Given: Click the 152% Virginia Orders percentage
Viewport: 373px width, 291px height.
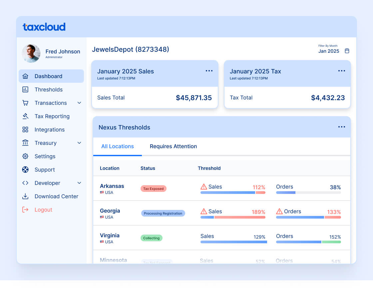Looking at the screenshot, I should [x=335, y=237].
